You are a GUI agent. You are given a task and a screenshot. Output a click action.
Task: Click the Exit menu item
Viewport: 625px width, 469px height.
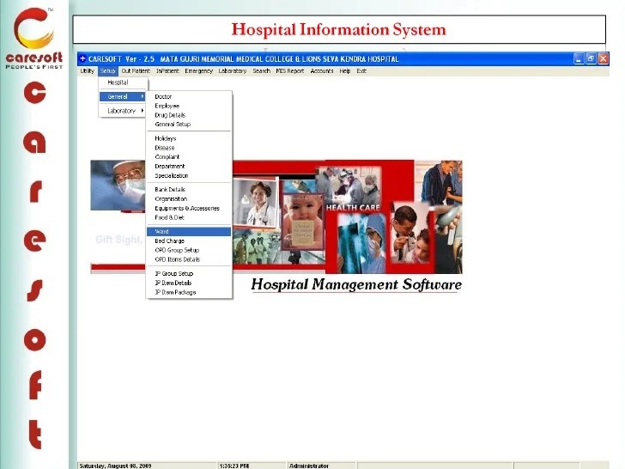coord(361,71)
